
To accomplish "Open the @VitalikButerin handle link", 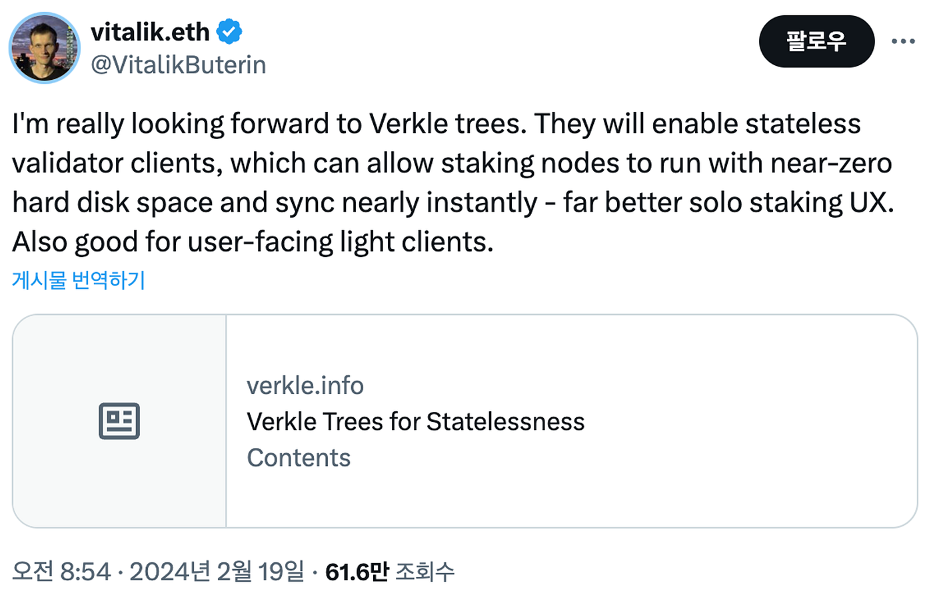I will pyautogui.click(x=178, y=65).
